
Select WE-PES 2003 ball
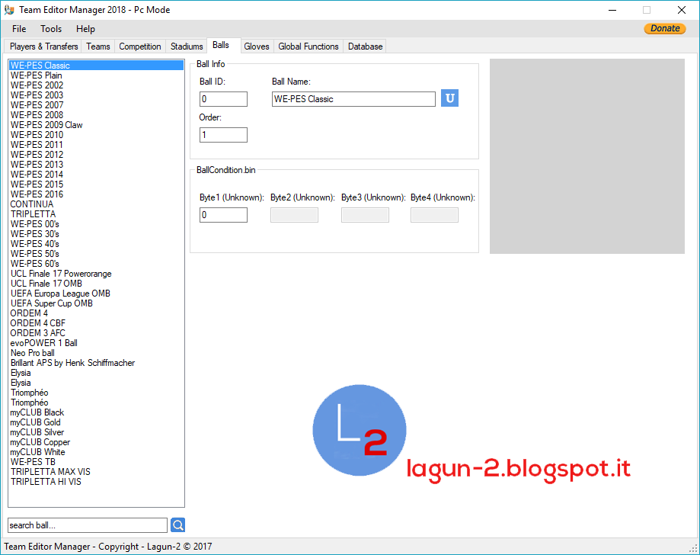(x=97, y=95)
